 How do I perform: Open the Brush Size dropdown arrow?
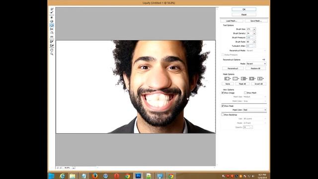coord(254,29)
